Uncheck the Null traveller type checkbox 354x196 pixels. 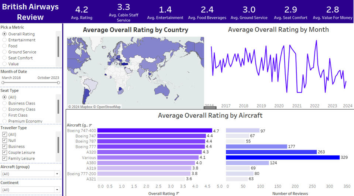(4, 140)
